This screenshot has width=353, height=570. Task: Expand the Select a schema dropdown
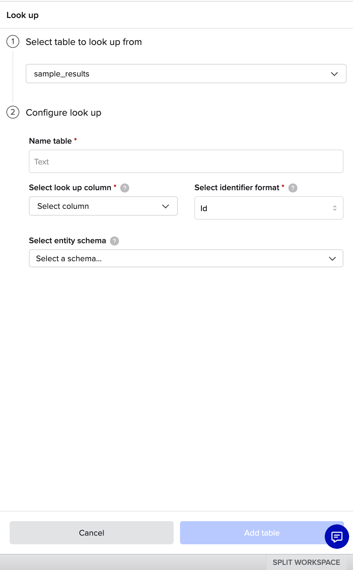[x=186, y=258]
